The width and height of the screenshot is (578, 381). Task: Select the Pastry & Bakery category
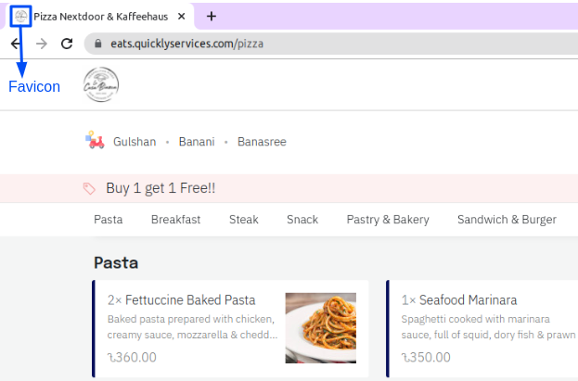point(388,220)
